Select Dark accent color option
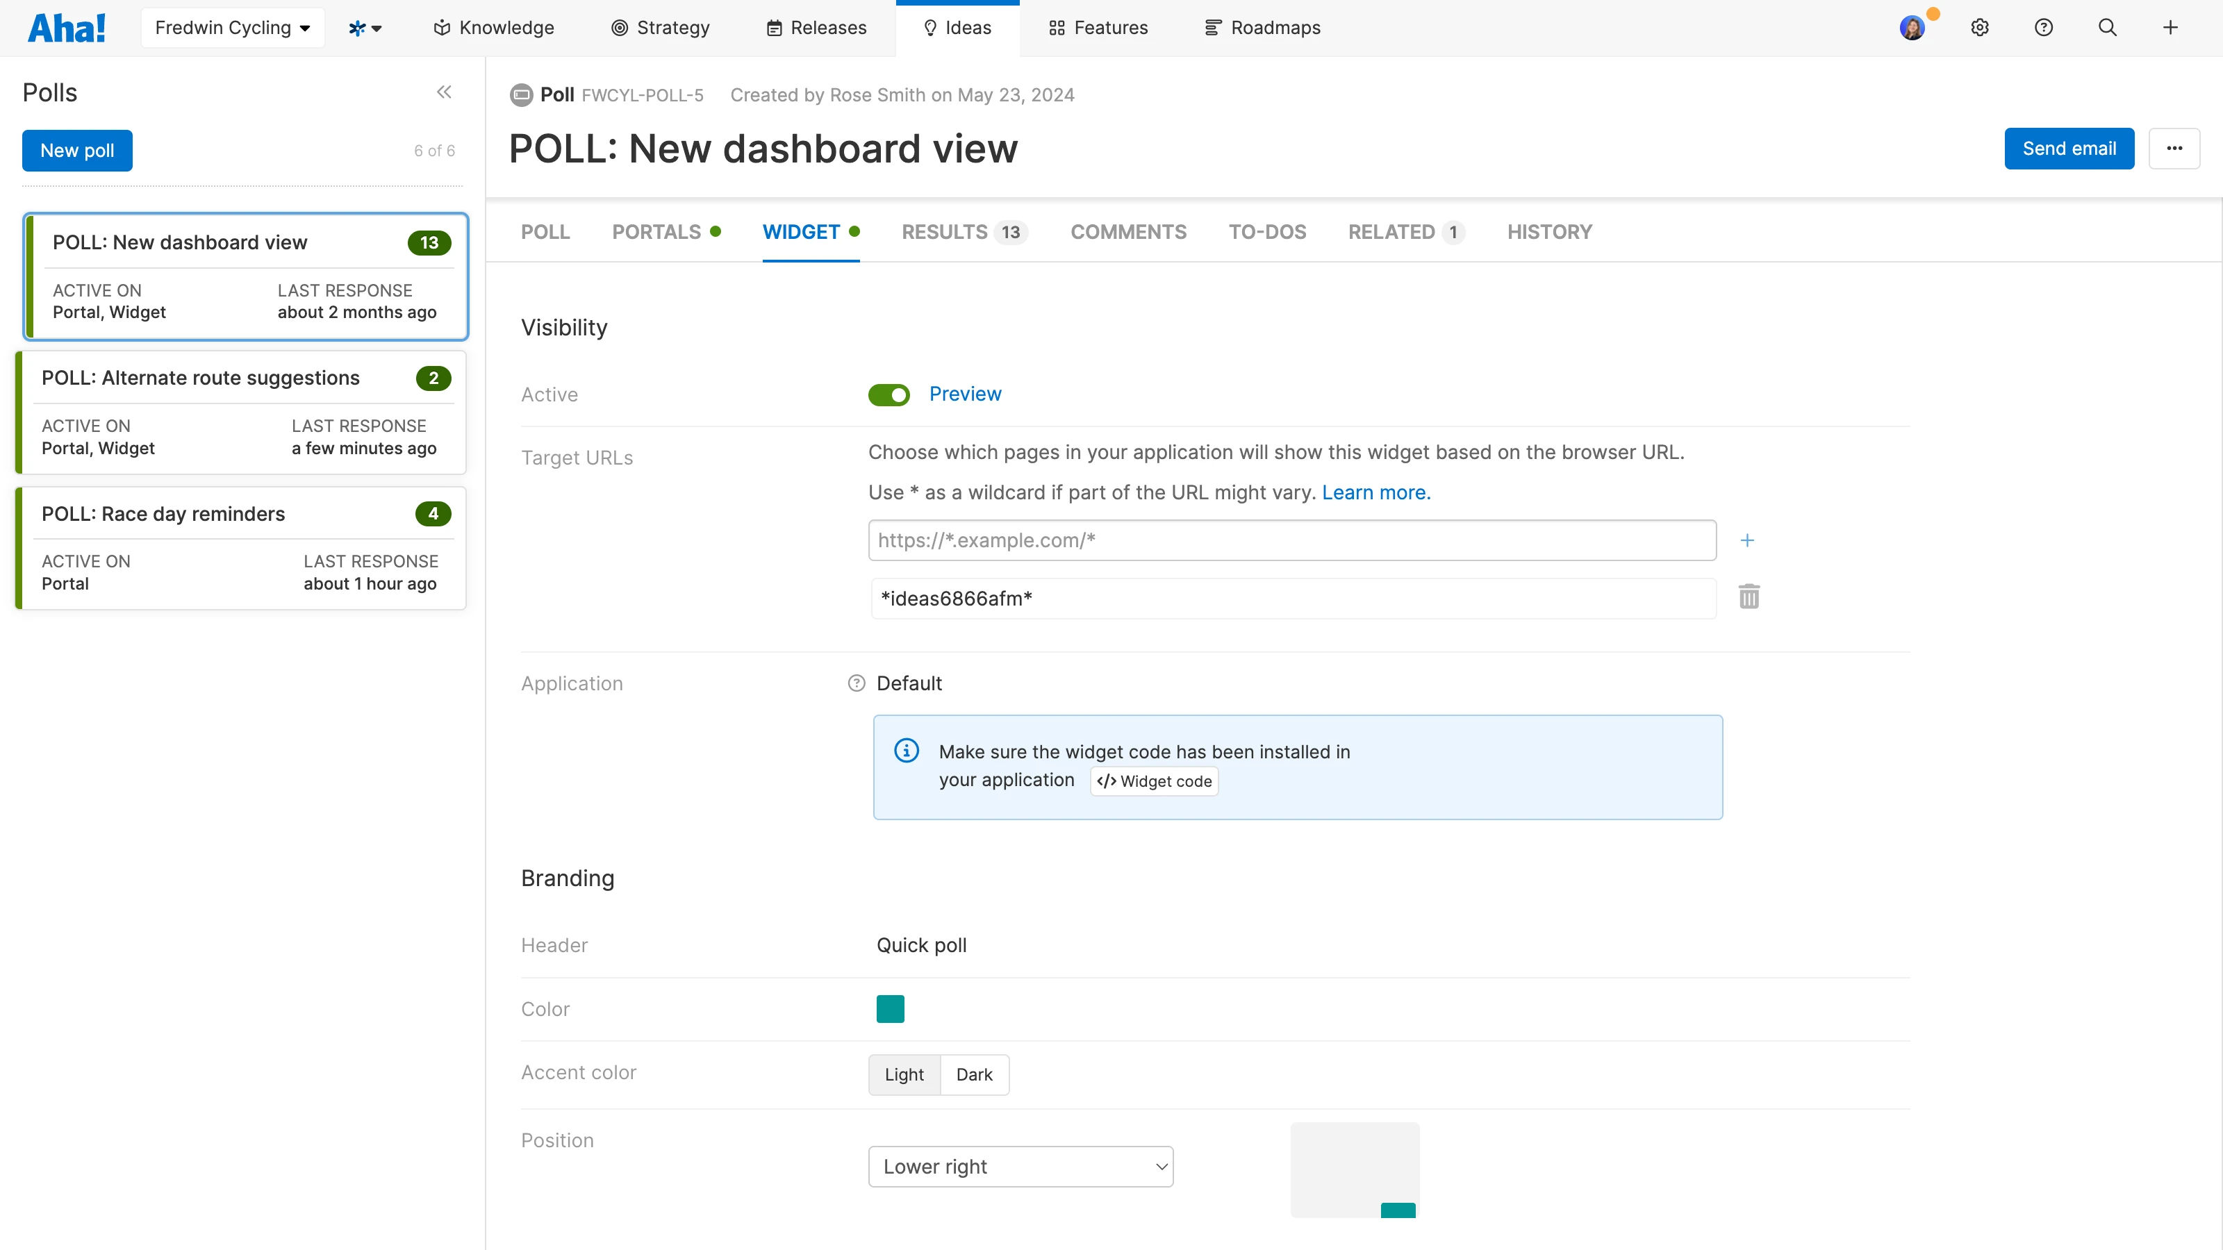 pyautogui.click(x=973, y=1075)
